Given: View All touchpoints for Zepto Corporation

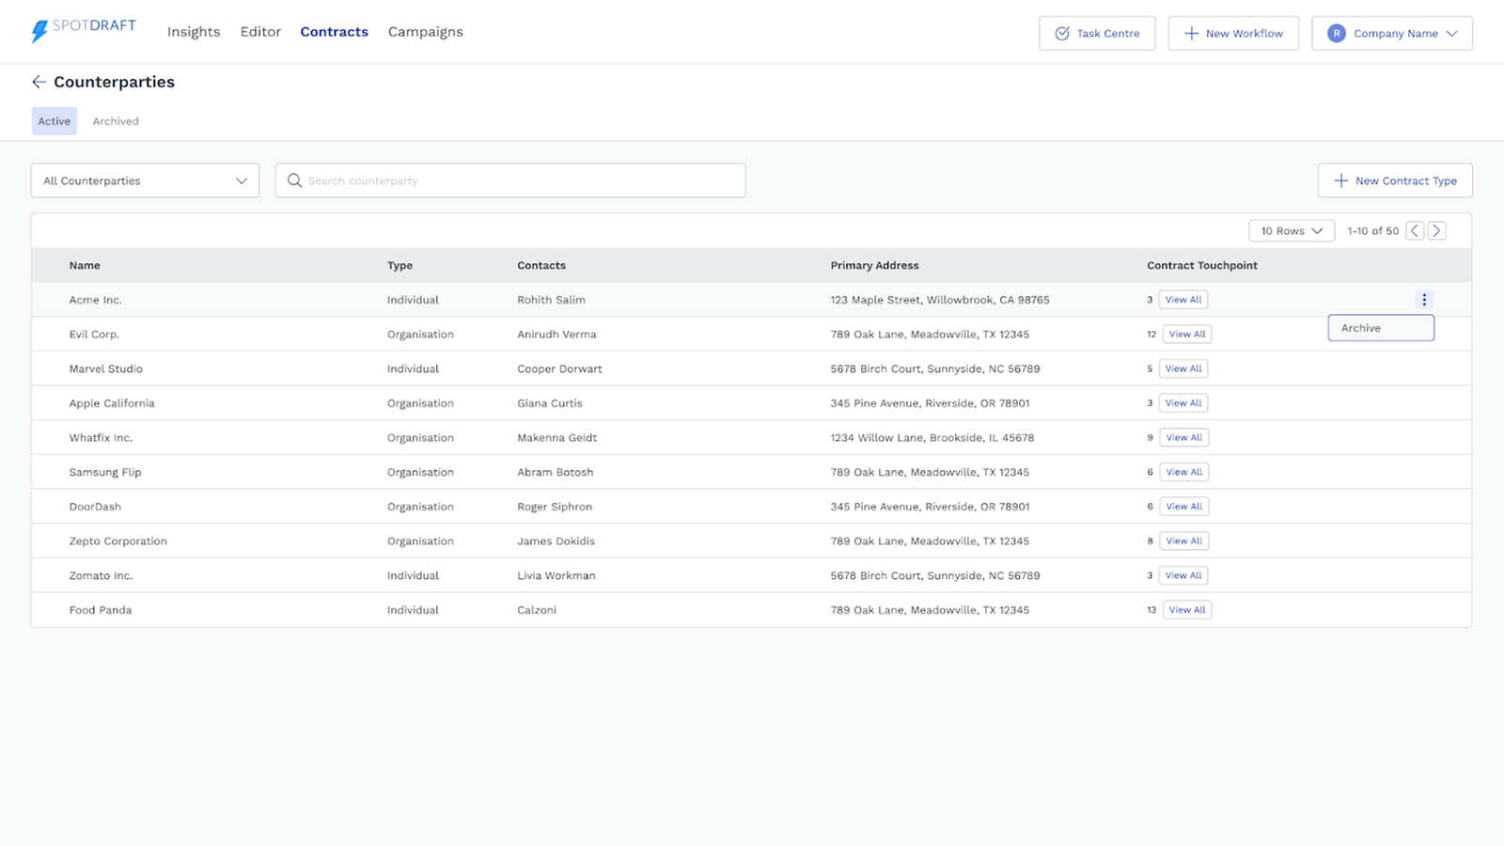Looking at the screenshot, I should 1184,540.
